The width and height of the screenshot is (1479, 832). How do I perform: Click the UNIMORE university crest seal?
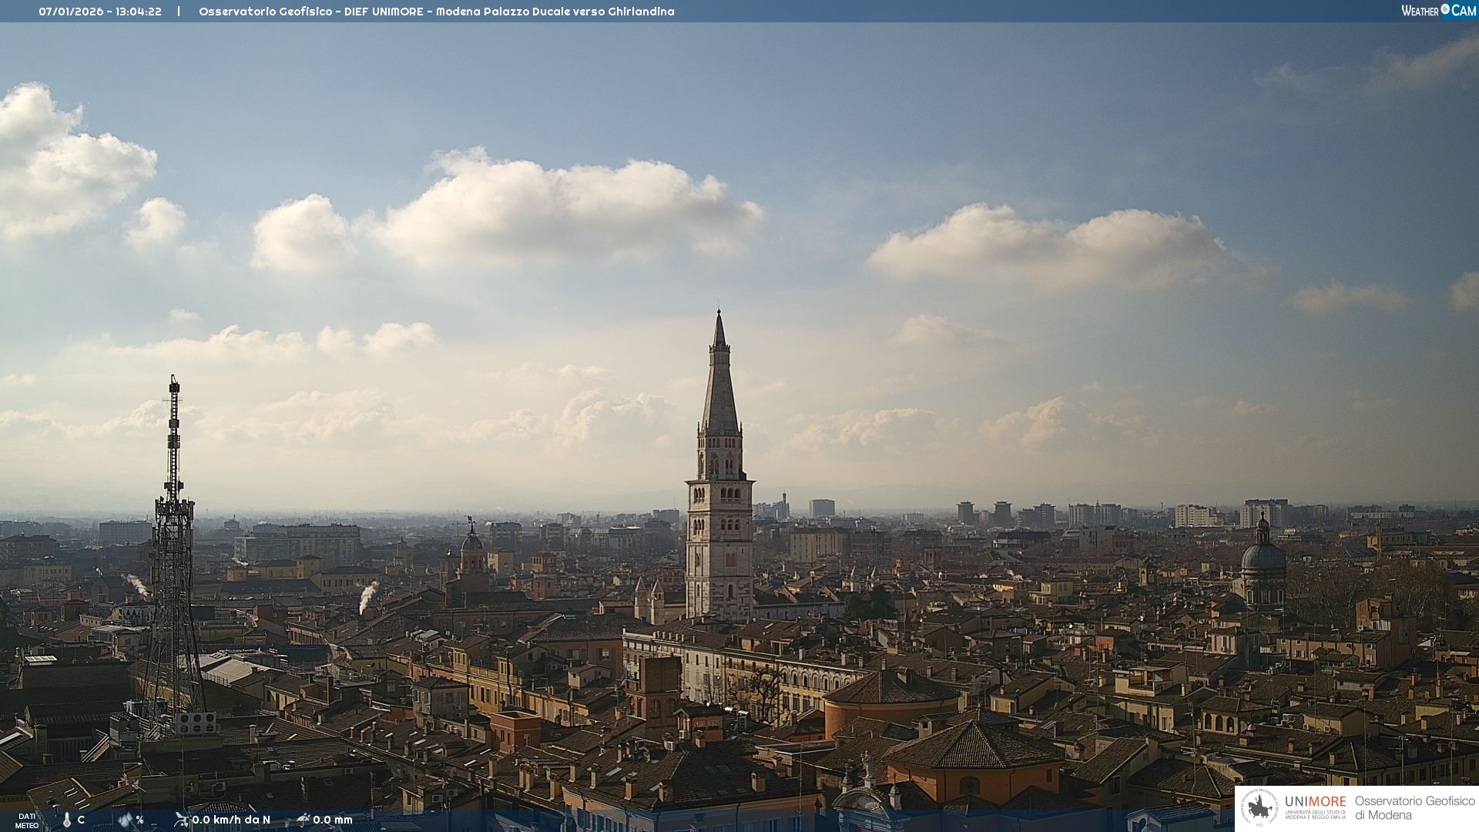(1260, 808)
